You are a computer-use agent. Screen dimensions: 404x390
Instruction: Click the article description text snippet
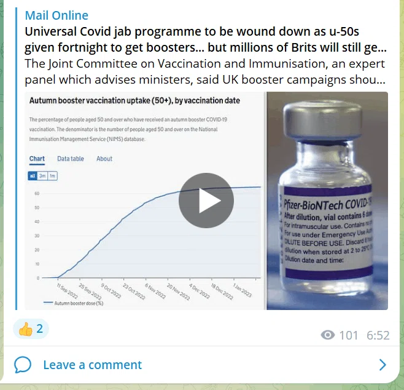point(205,71)
